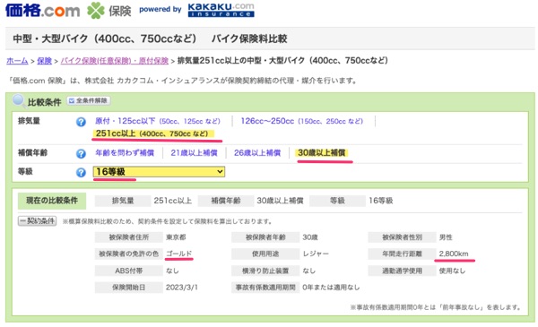The width and height of the screenshot is (538, 327).
Task: Open 保険 breadcrumb link
Action: pyautogui.click(x=44, y=61)
